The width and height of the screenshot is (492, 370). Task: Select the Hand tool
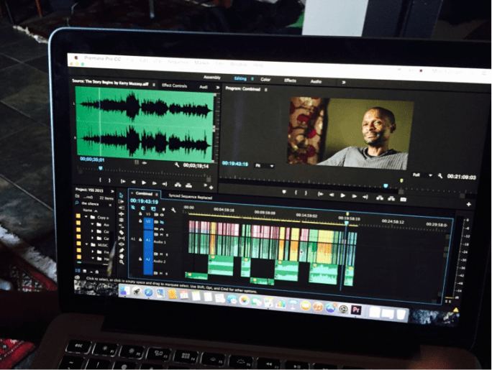coord(122,255)
